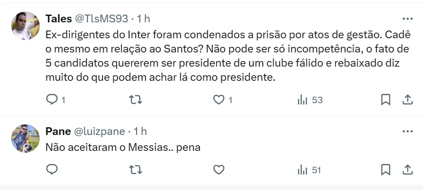Open Pane's tweet text about Messias
The width and height of the screenshot is (423, 190).
click(123, 147)
